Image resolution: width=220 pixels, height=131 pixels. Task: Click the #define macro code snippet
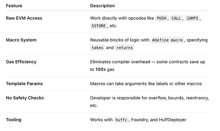pyautogui.click(x=168, y=40)
